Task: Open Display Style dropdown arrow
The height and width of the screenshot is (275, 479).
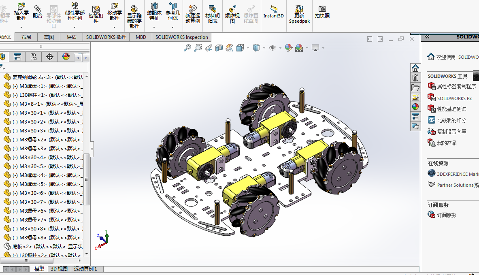Action: [264, 48]
